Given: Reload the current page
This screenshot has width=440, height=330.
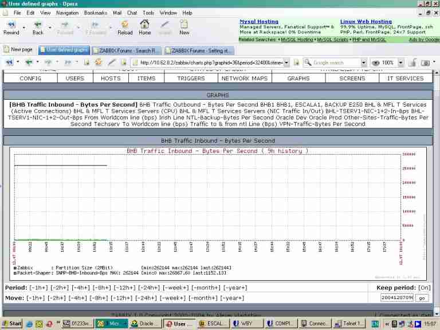Looking at the screenshot, I should 125,26.
